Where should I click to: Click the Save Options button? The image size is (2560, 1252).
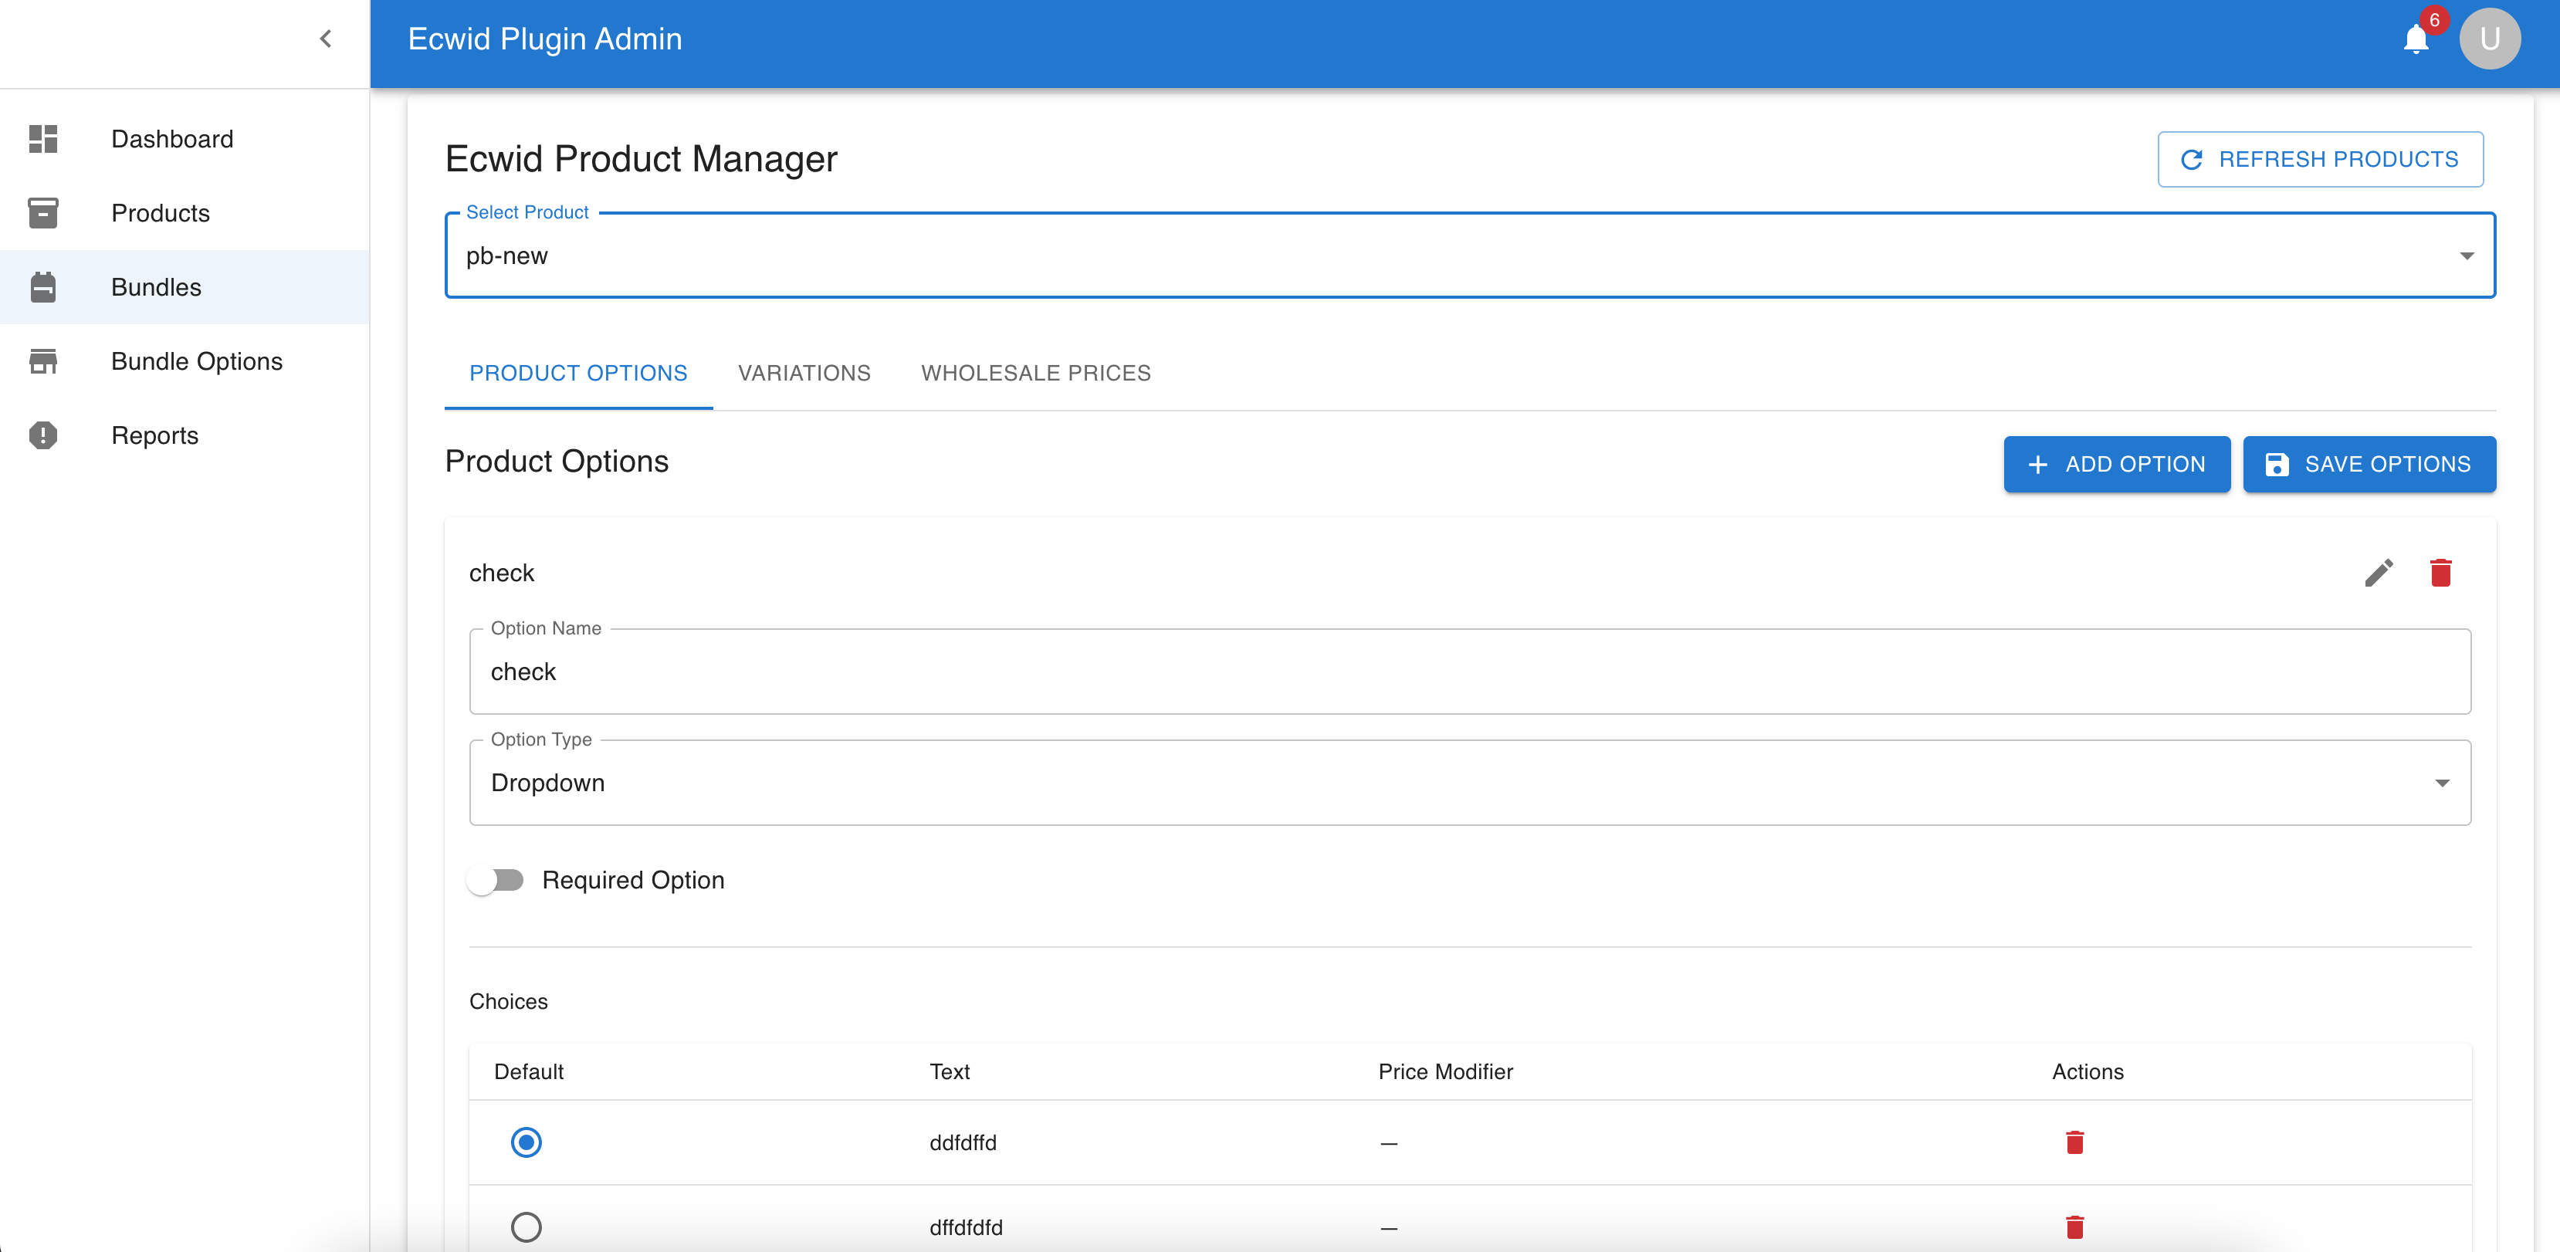[x=2369, y=464]
